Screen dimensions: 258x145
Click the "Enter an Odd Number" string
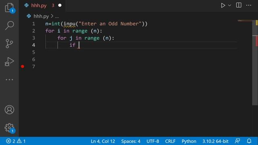point(110,24)
